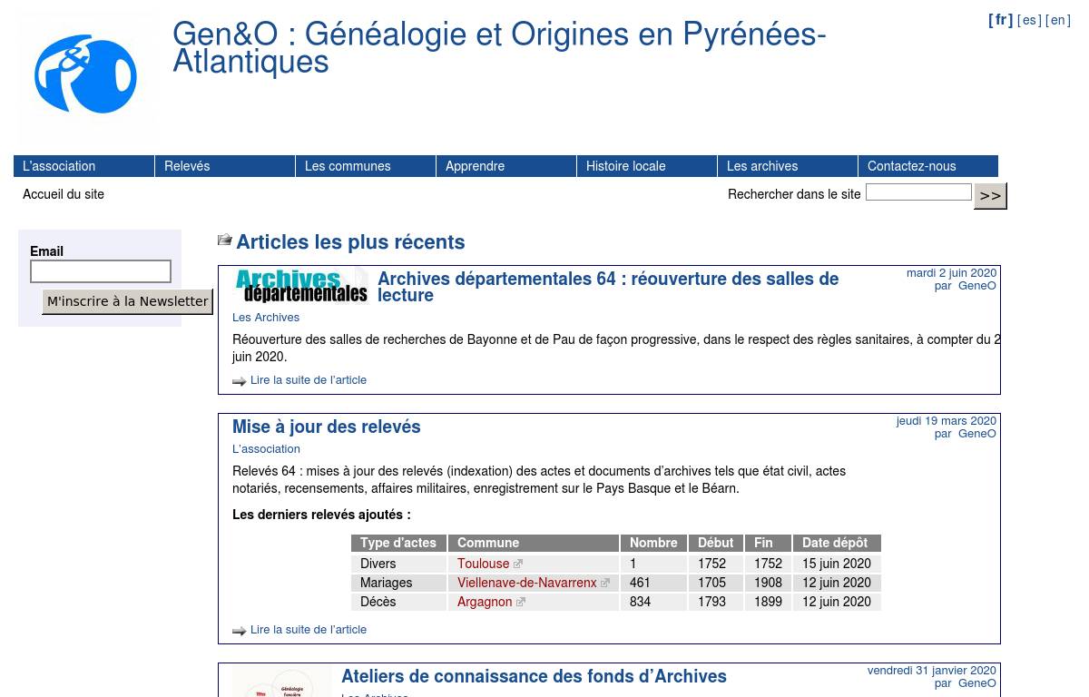Click the Archives départementales article thumbnail
The width and height of the screenshot is (1089, 697).
[x=301, y=285]
